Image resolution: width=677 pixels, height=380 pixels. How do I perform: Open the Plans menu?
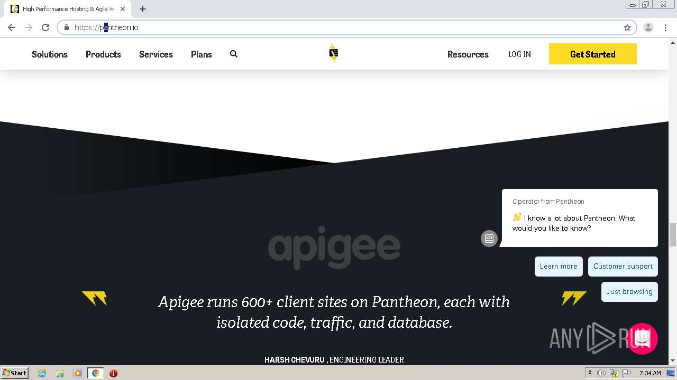(x=202, y=54)
